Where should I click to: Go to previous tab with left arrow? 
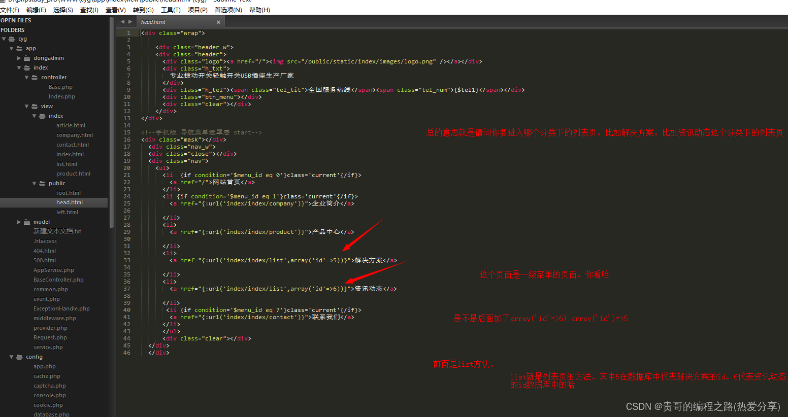pos(122,22)
